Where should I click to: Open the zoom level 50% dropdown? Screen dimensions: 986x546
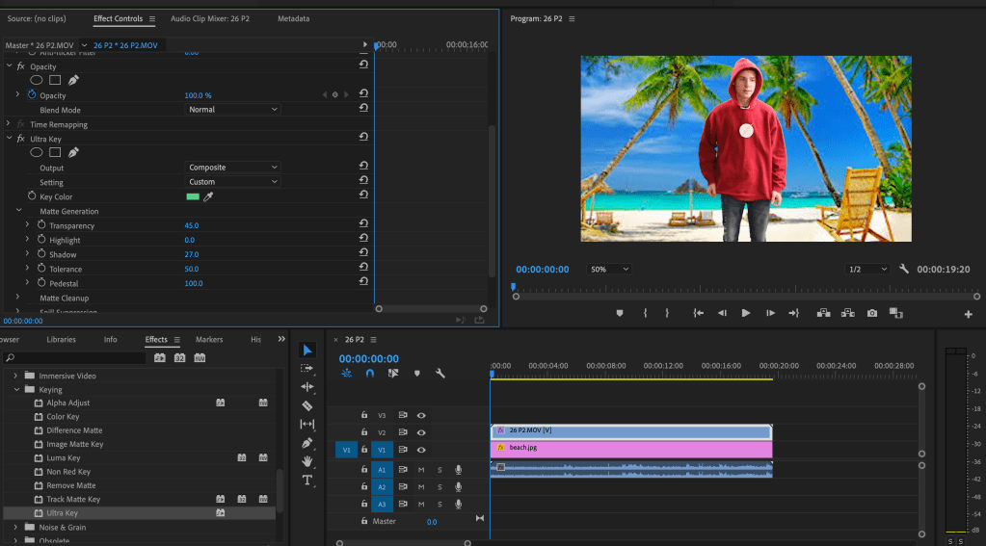point(609,269)
